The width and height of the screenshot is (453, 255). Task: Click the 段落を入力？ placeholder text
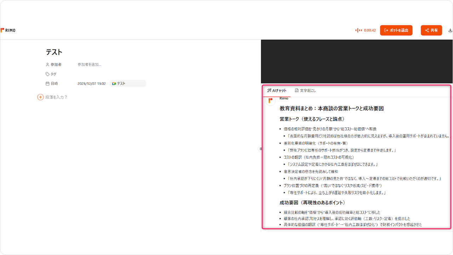click(56, 97)
